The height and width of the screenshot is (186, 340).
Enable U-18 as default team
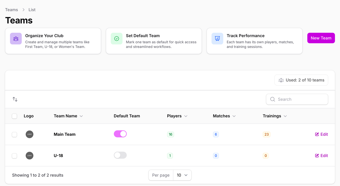[x=120, y=155]
